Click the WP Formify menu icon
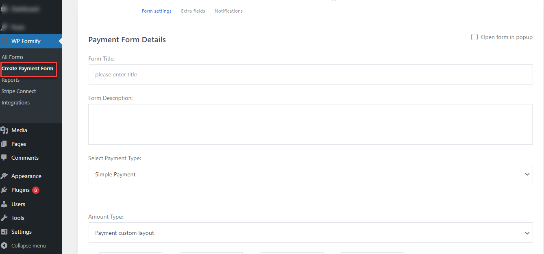 click(x=4, y=41)
